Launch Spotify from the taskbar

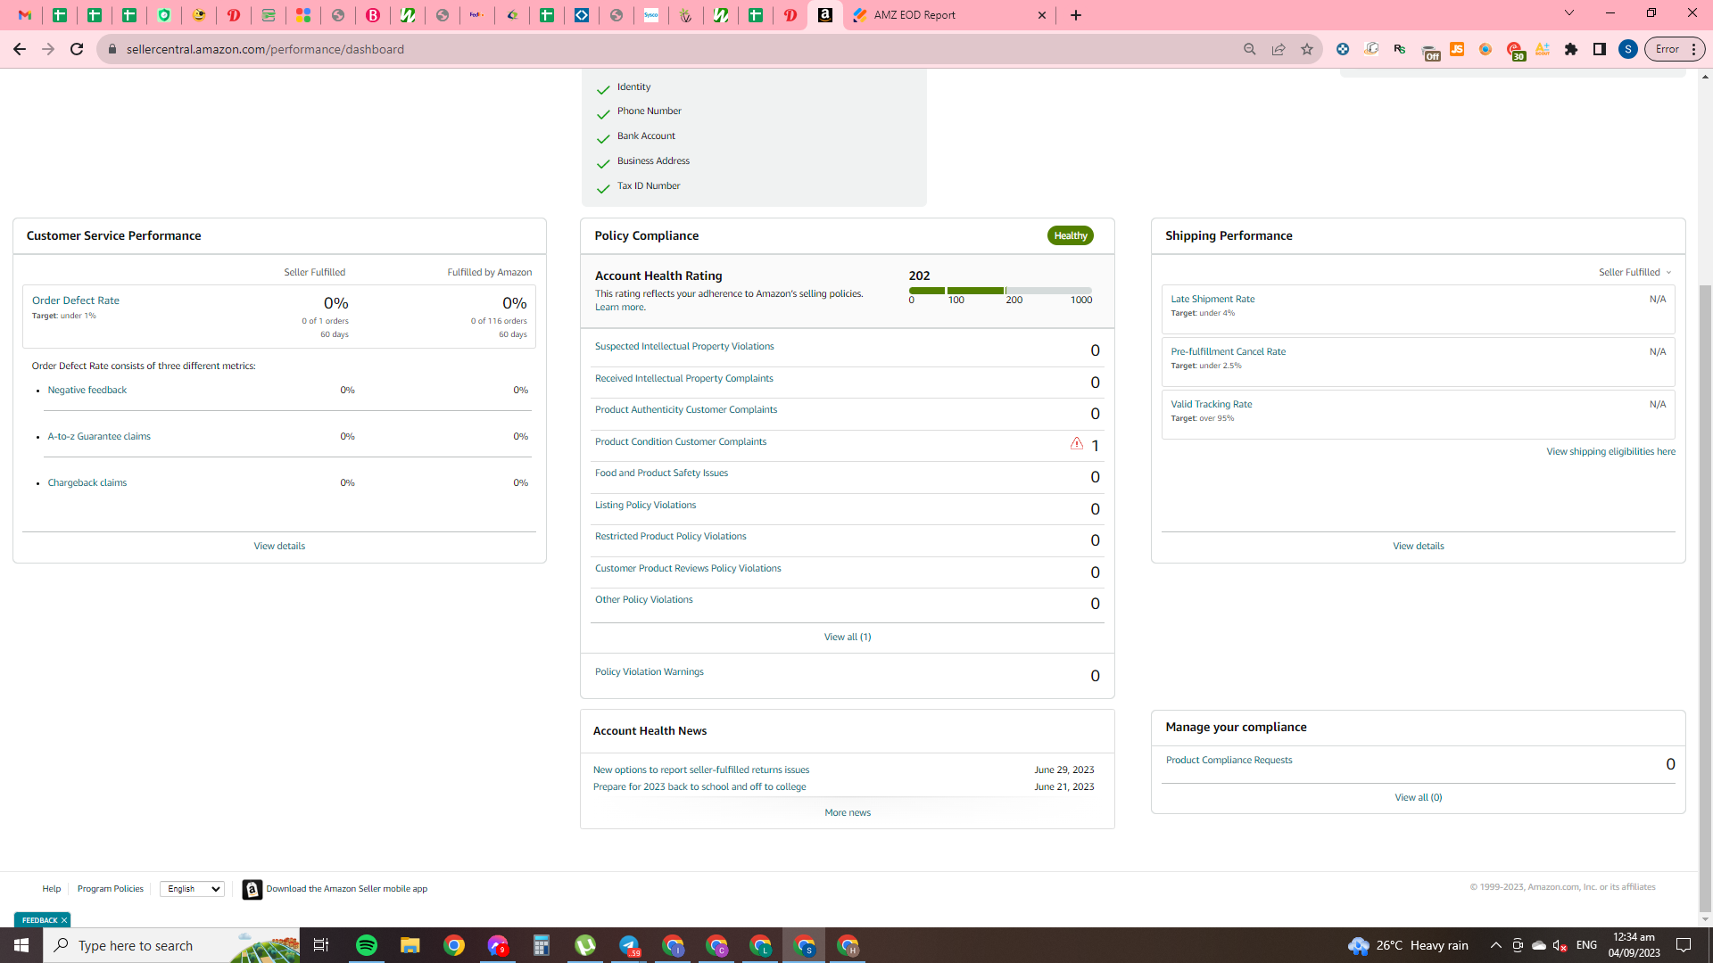click(x=367, y=945)
